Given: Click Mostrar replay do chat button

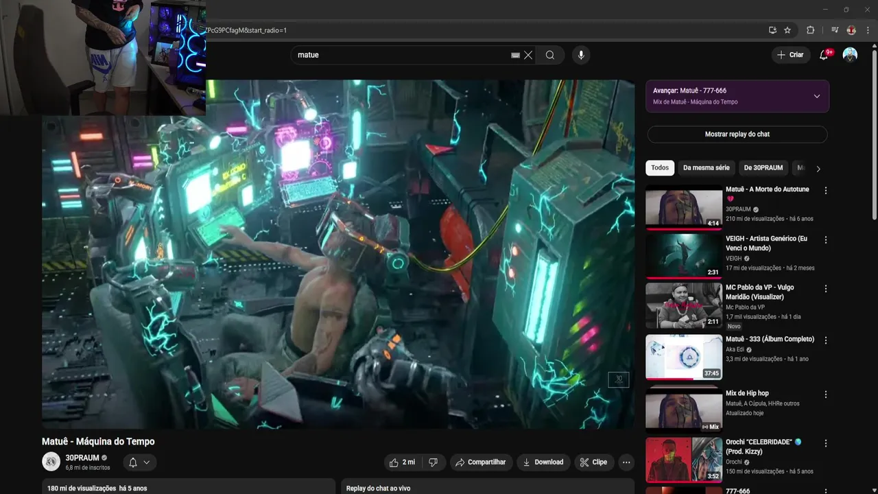Looking at the screenshot, I should pos(737,134).
